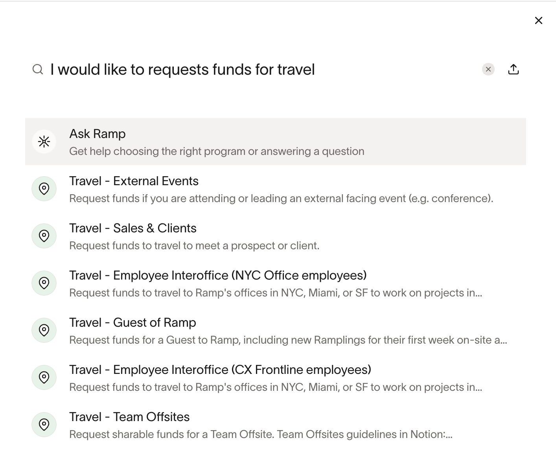Click into the search text field
Viewport: 556px width, 449px height.
(x=236, y=70)
